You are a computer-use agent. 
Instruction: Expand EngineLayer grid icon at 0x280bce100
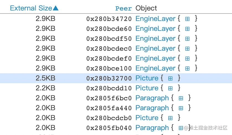[187, 68]
